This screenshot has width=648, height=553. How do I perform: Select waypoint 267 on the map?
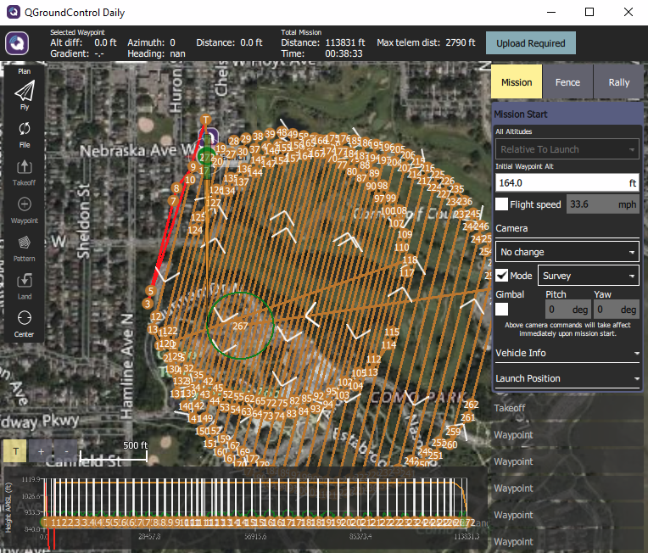(x=240, y=326)
